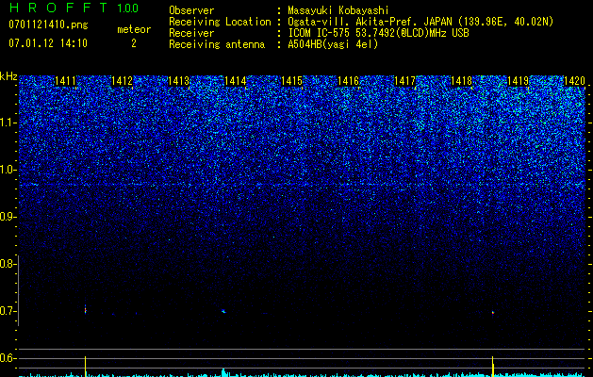
Task: Click the 1414 time marker
Action: [x=236, y=81]
